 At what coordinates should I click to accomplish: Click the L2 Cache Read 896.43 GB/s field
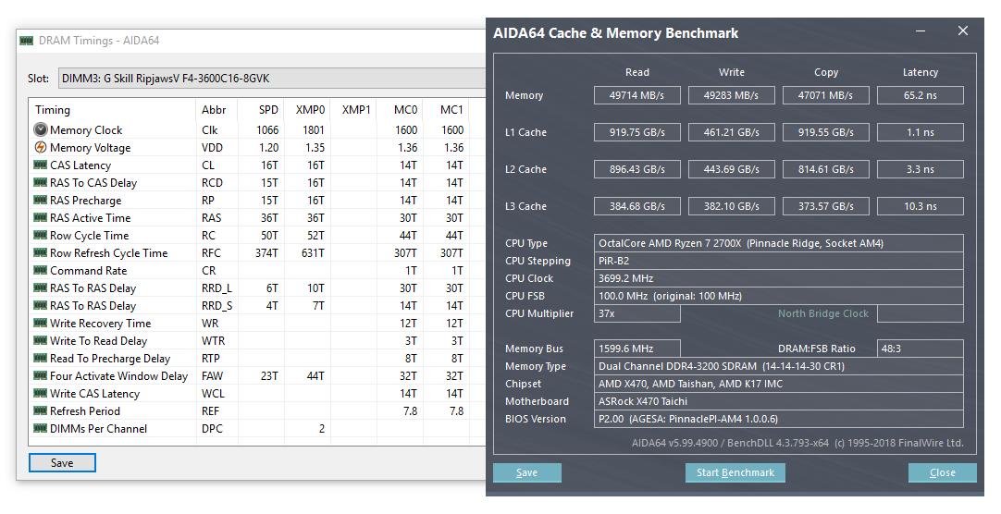tap(637, 169)
